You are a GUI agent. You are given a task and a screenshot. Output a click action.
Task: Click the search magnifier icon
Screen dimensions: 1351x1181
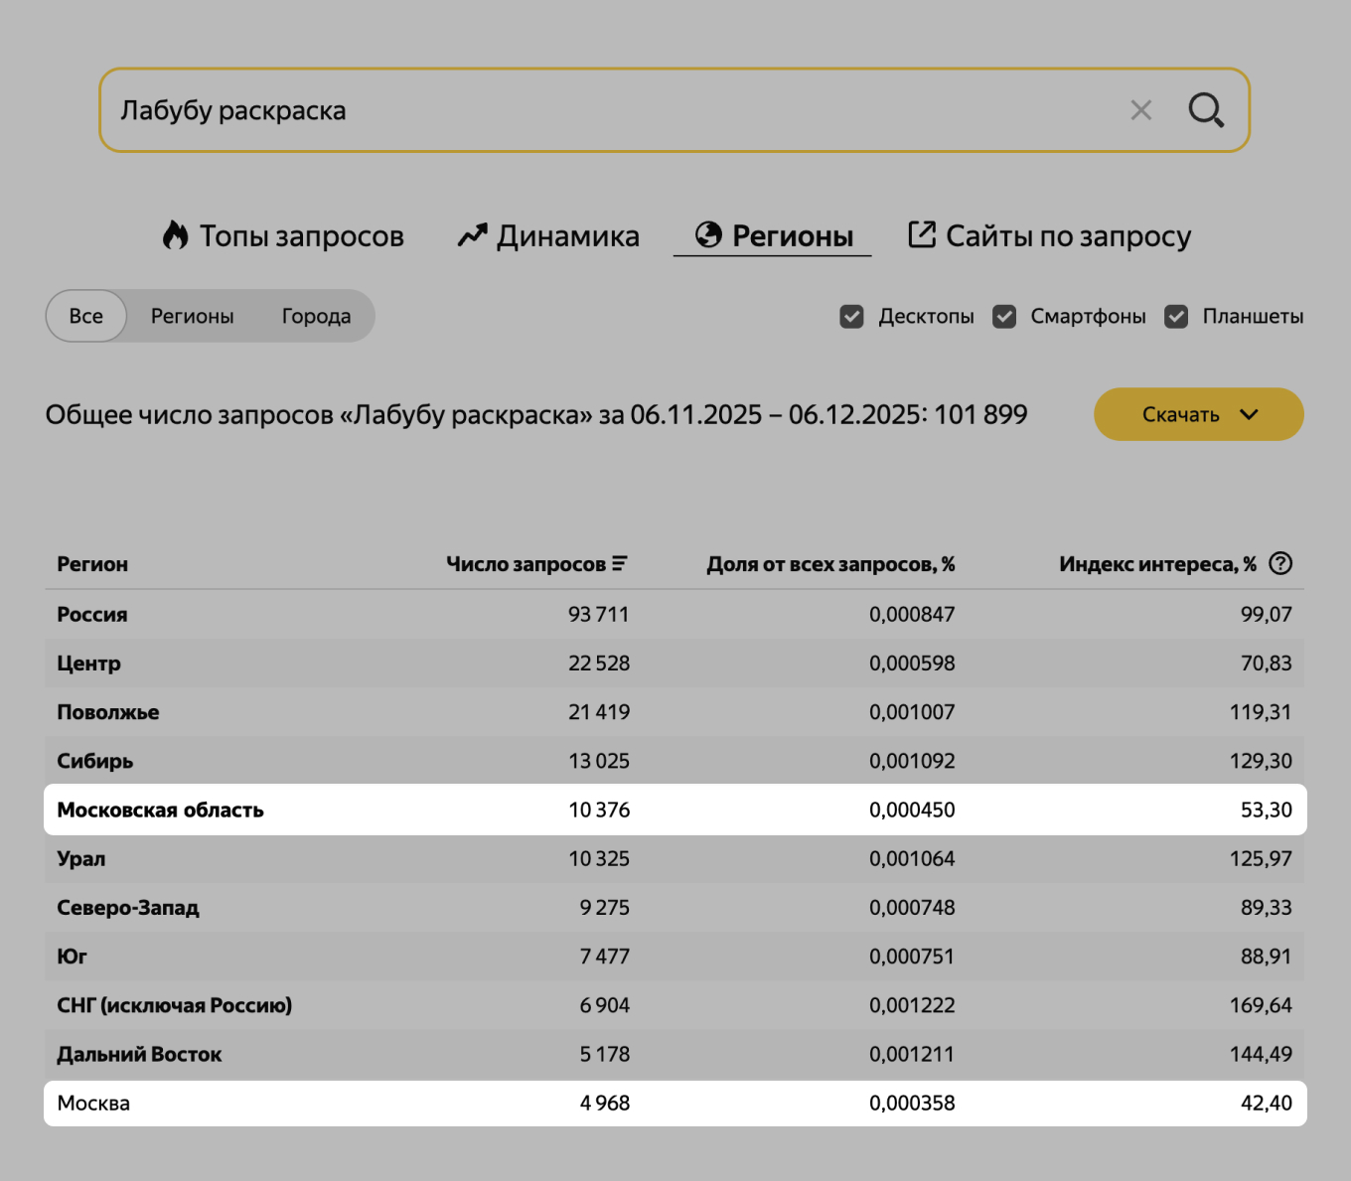(1206, 110)
